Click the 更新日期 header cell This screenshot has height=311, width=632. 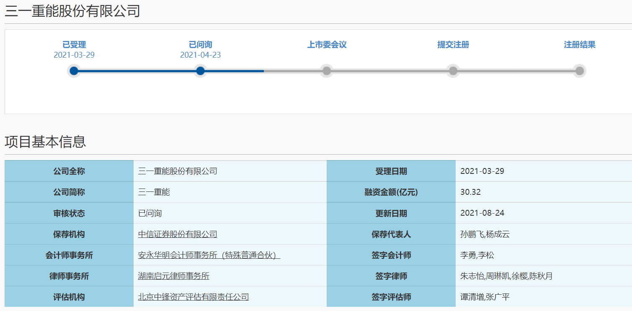click(x=391, y=213)
